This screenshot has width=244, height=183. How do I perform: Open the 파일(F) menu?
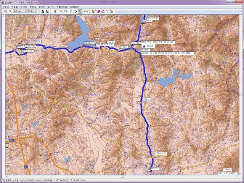coord(6,7)
